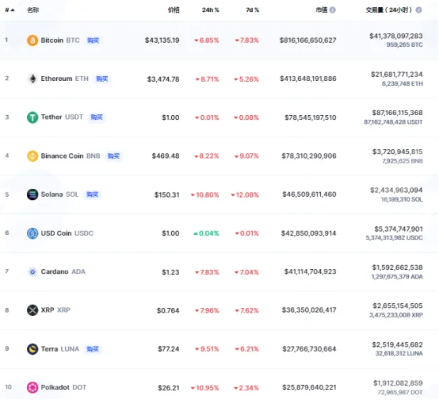Sort table by 7d % column
Screen dimensions: 439x400
click(x=252, y=10)
